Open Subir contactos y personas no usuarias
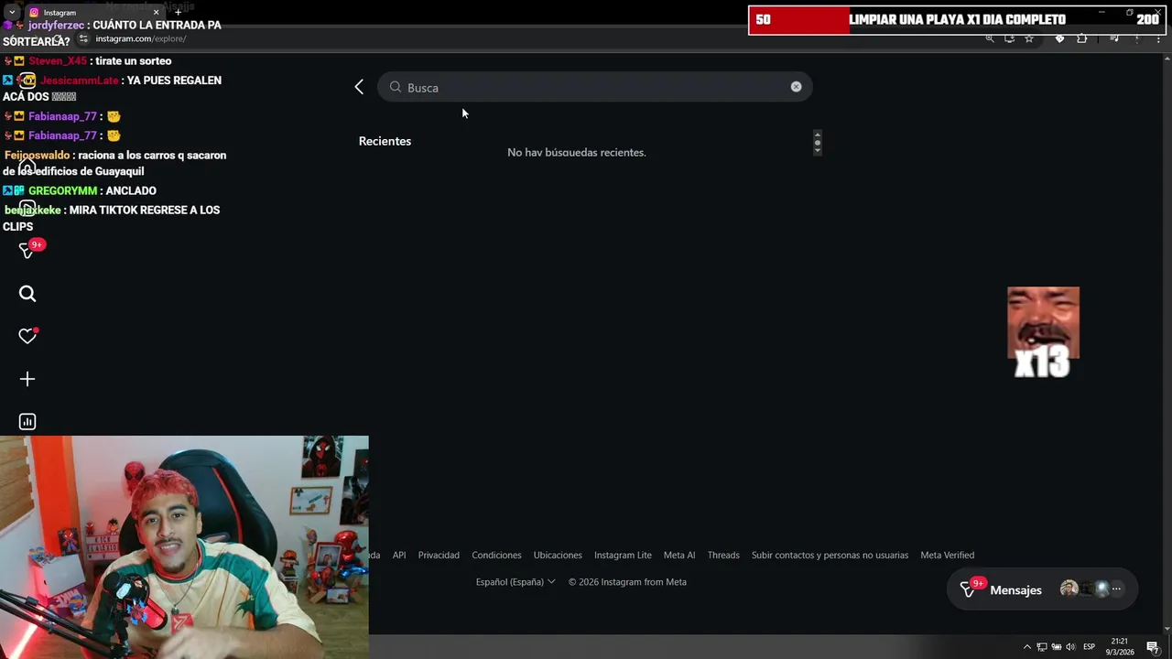This screenshot has height=659, width=1172. coord(830,556)
